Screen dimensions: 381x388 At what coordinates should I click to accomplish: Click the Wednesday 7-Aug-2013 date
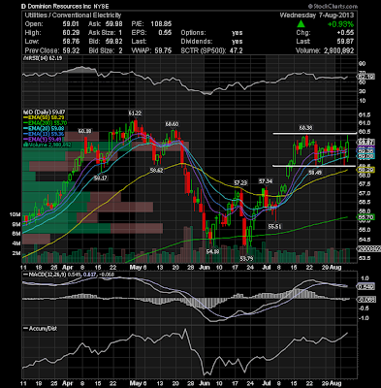317,16
